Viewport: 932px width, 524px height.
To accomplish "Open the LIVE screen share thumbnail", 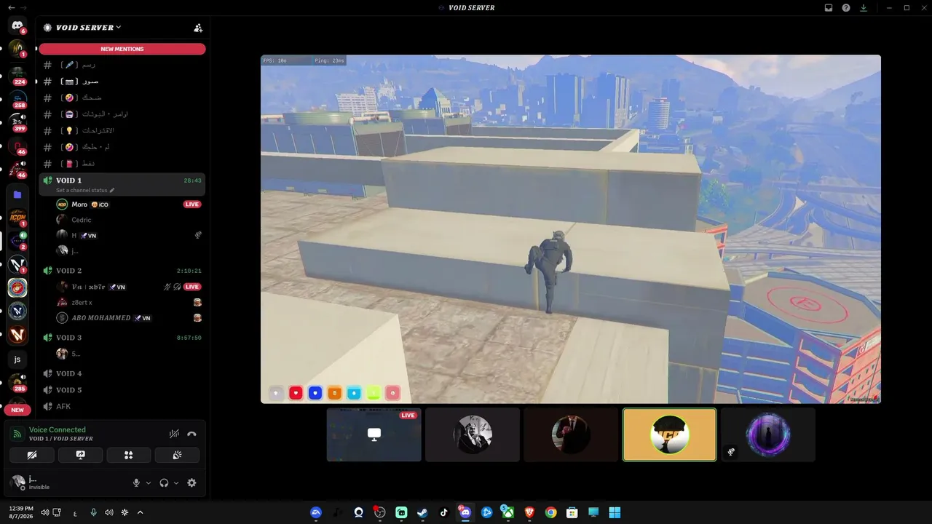I will [374, 434].
